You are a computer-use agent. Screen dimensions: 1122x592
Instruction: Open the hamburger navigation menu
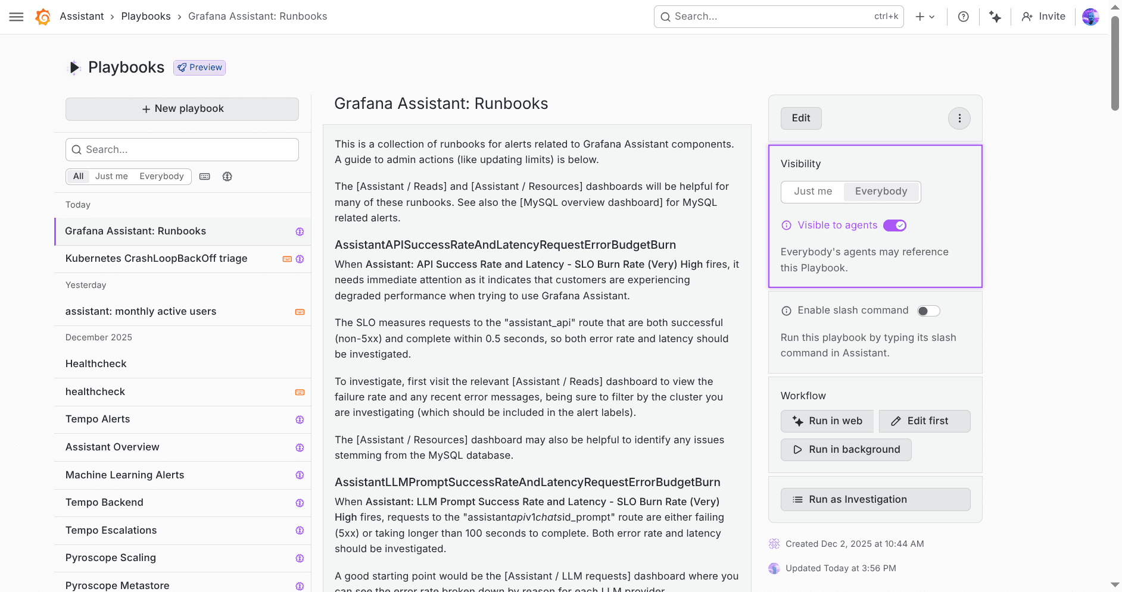(x=16, y=16)
